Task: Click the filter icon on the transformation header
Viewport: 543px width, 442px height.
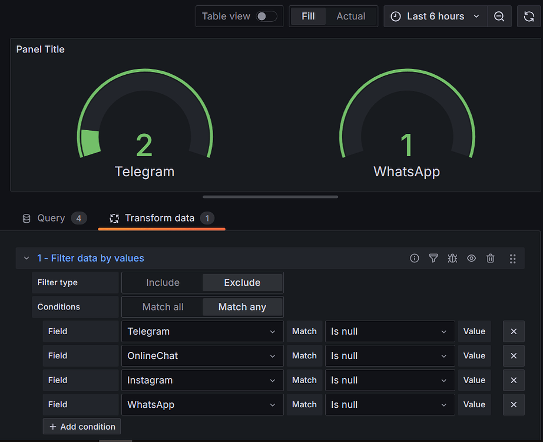Action: (x=433, y=258)
